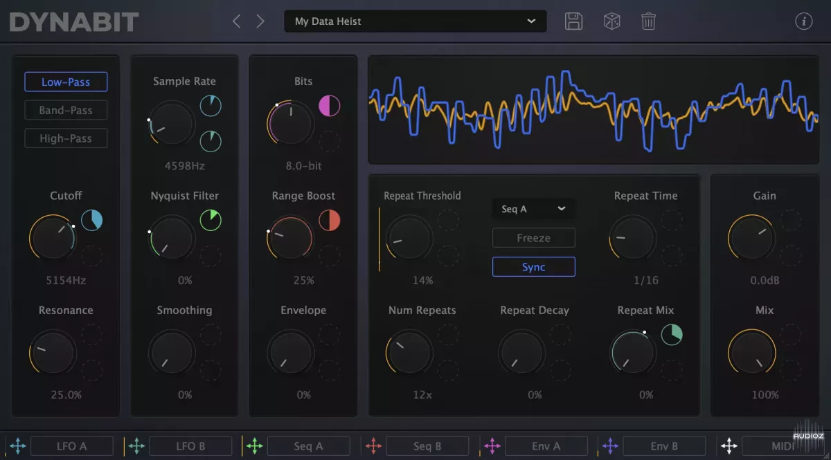
Task: Click the Repeat Threshold knob
Action: click(x=410, y=238)
